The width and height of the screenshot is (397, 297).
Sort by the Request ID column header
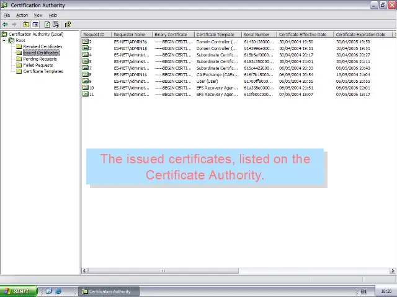click(x=97, y=35)
